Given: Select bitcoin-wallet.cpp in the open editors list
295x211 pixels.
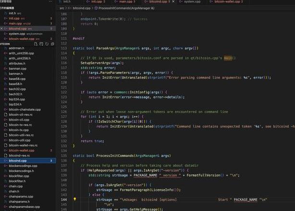Looking at the screenshot, I should pos(28,39).
